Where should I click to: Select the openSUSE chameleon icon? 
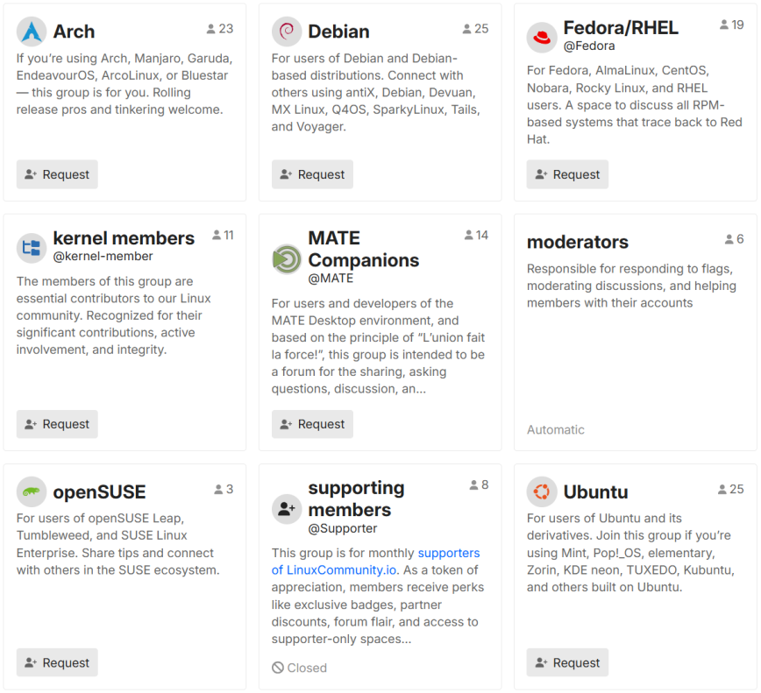coord(32,491)
